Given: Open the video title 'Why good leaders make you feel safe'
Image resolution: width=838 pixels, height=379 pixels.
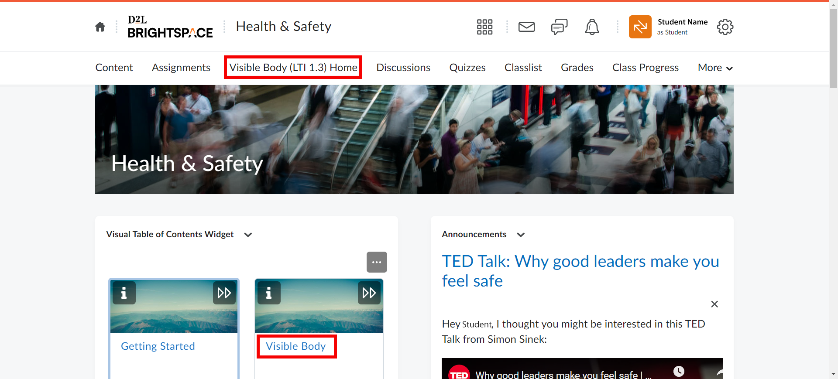Looking at the screenshot, I should [563, 375].
